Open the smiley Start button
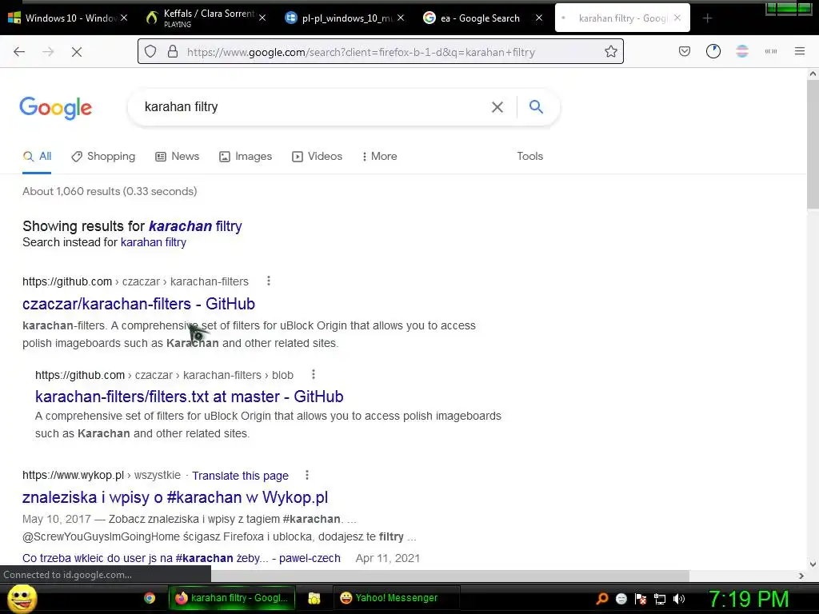Viewport: 819px width, 614px height. (x=22, y=598)
